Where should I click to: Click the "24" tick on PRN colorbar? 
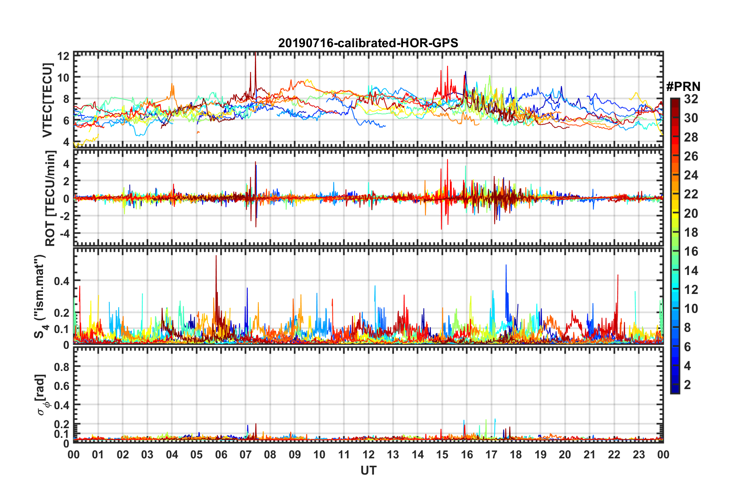691,175
